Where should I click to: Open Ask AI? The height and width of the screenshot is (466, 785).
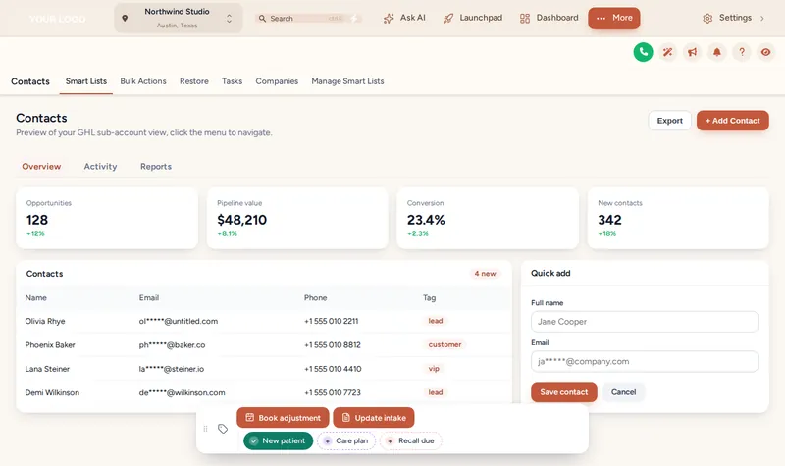click(404, 18)
